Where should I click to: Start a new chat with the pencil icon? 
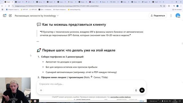(x=10, y=15)
